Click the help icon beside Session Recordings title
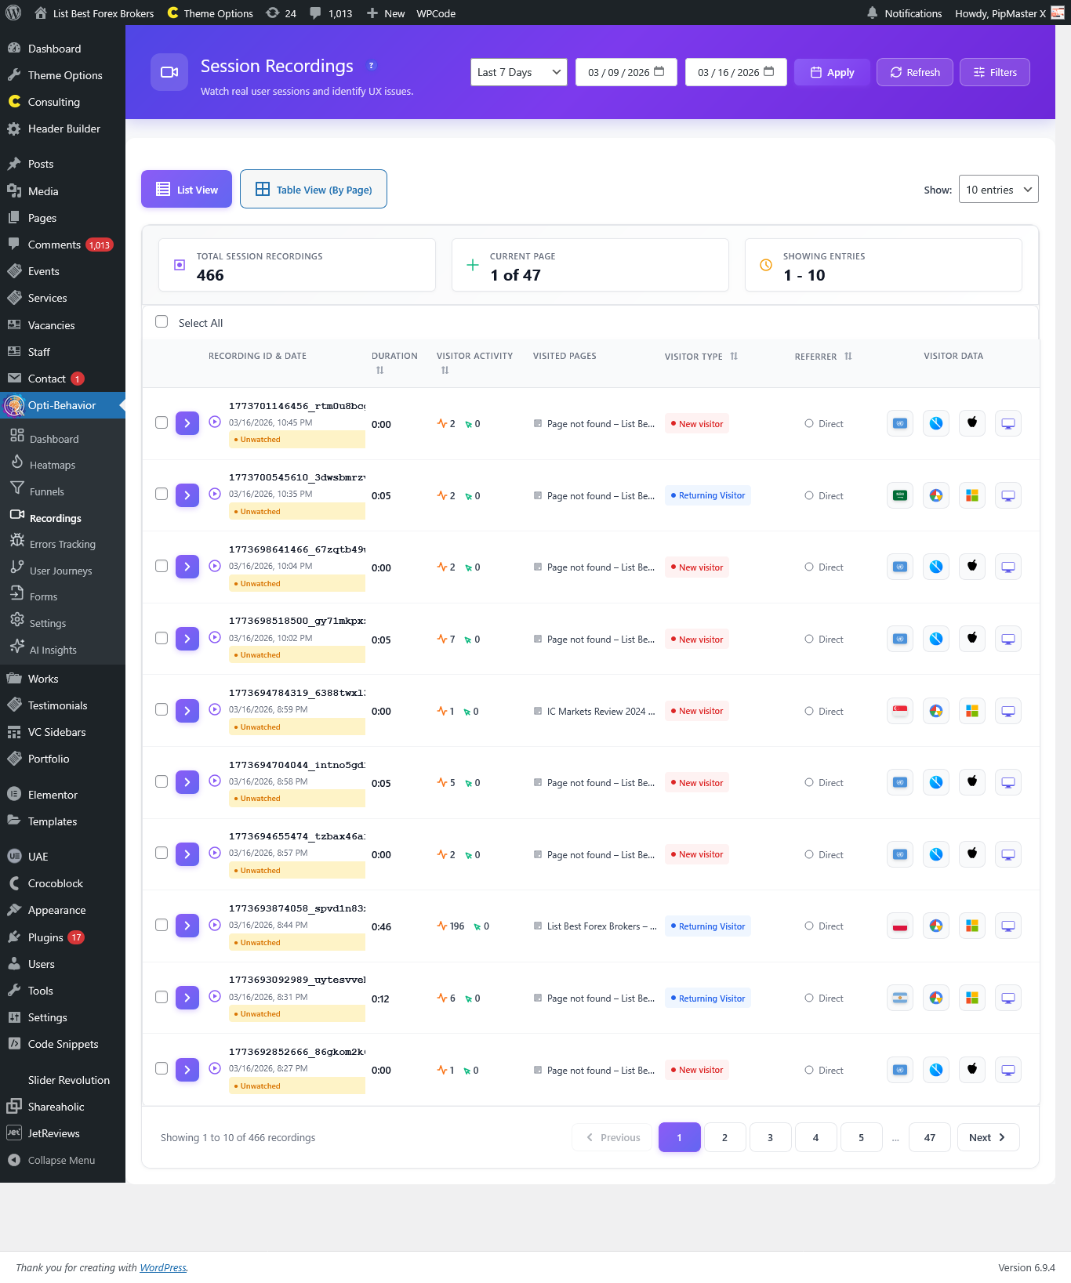Screen dimensions: 1071x1283 tap(372, 66)
